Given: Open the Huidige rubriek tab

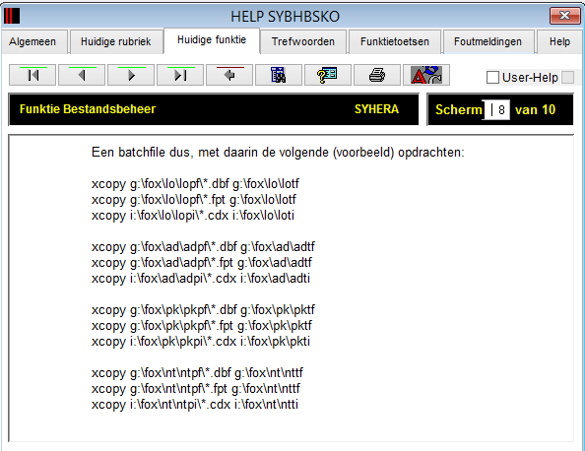Looking at the screenshot, I should (x=116, y=41).
